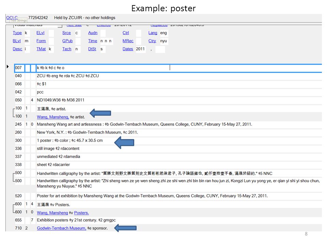Click the Time value field n n n
This screenshot has width=327, height=245.
tap(106, 41)
